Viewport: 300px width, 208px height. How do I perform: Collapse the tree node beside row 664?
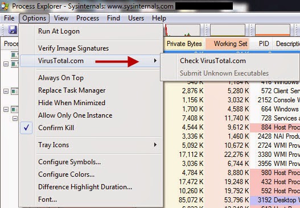6,110
